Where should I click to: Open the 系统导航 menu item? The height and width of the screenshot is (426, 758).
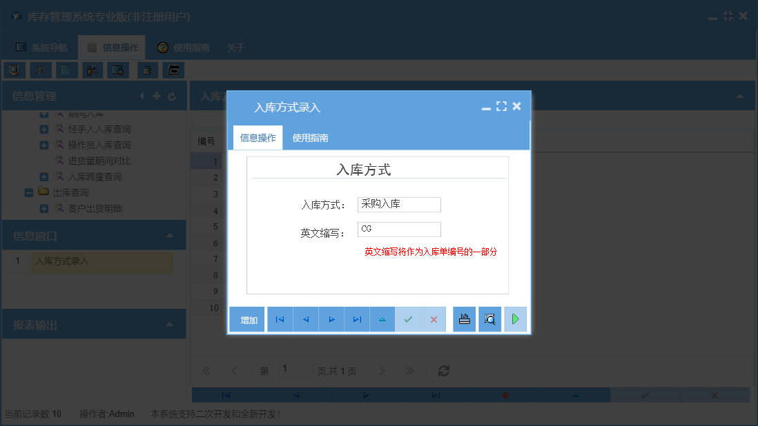pyautogui.click(x=42, y=47)
